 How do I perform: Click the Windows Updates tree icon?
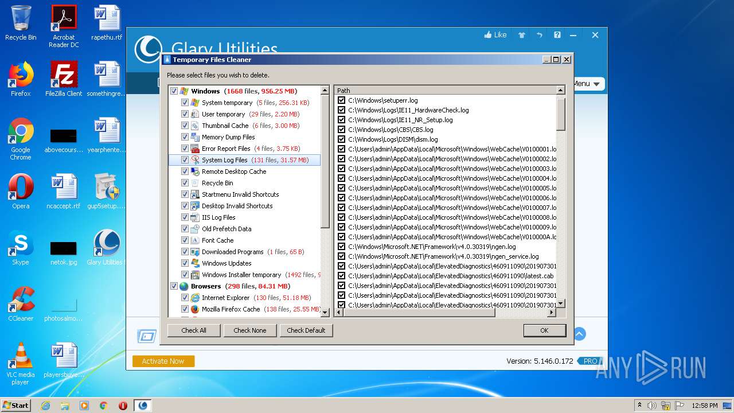195,263
